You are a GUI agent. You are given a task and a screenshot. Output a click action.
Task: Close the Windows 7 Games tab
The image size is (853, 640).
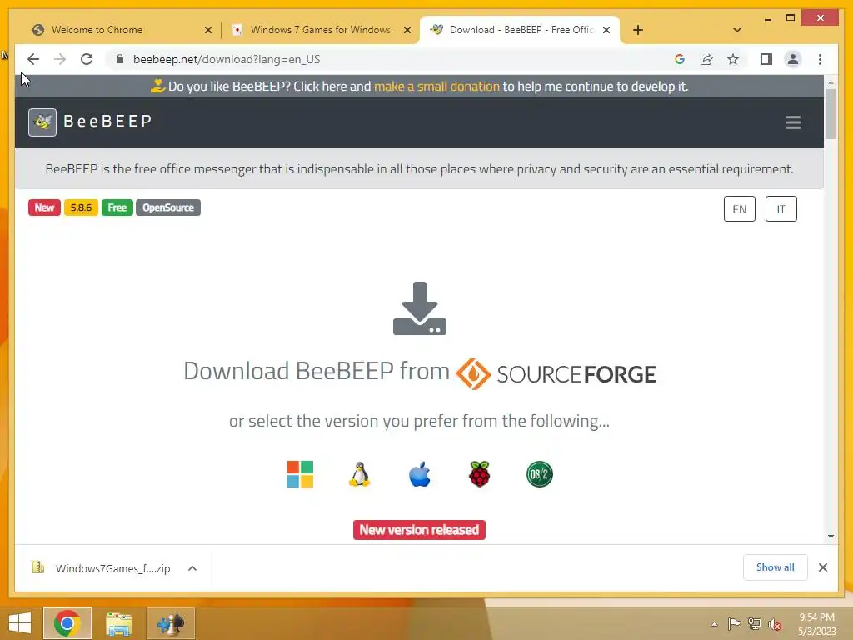tap(407, 30)
